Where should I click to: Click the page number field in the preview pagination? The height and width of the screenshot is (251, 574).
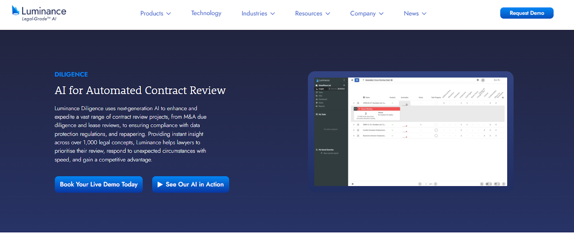426,184
